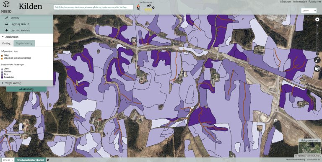Select the hiker figure theme icon
This screenshot has height=162, width=322.
(139, 8)
